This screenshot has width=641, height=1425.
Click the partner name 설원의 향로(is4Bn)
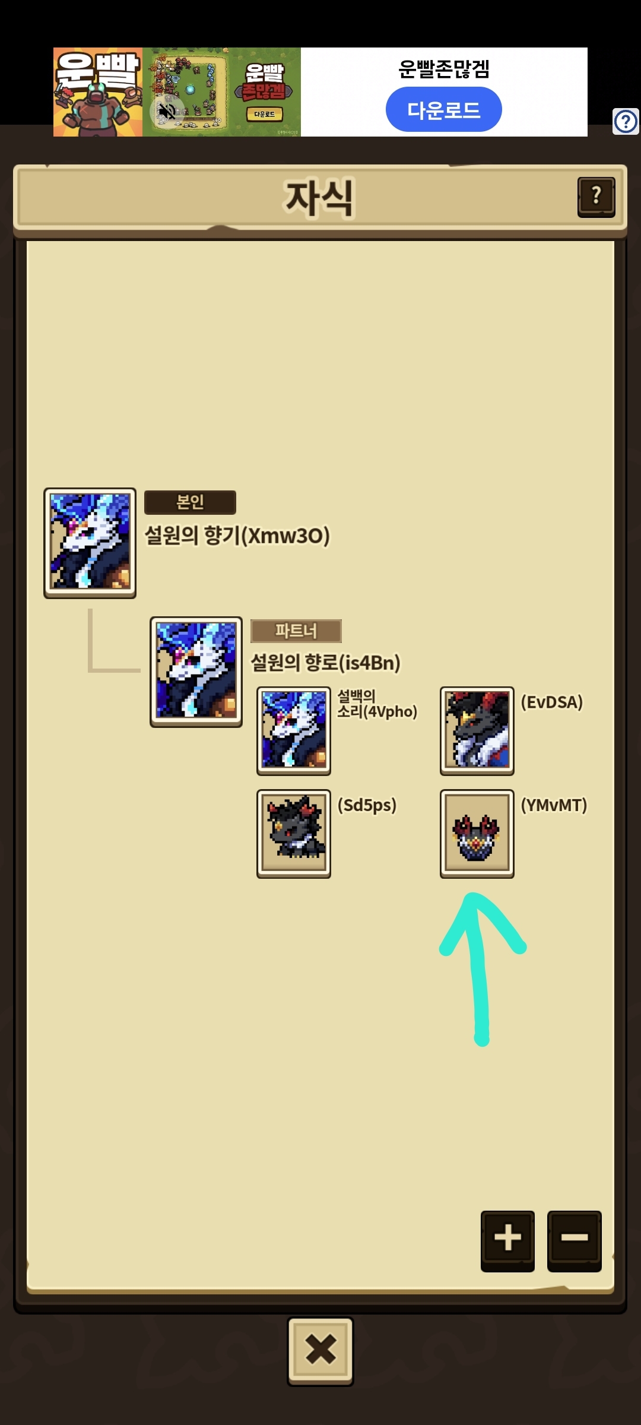[326, 663]
